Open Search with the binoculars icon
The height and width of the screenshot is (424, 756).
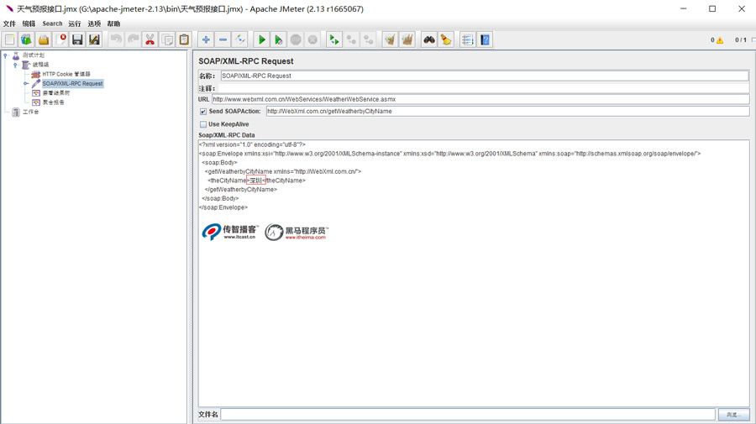click(429, 40)
